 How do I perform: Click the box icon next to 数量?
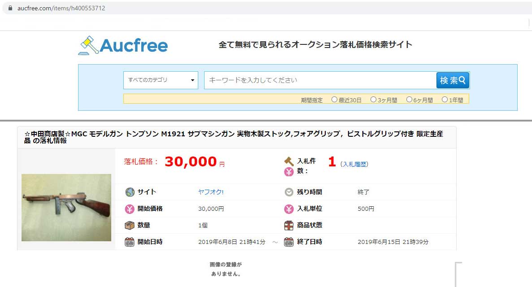[x=130, y=225]
